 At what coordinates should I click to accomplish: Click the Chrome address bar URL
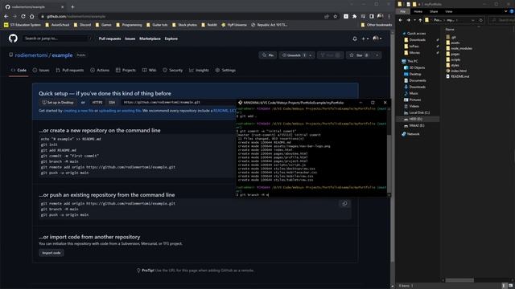(76, 16)
